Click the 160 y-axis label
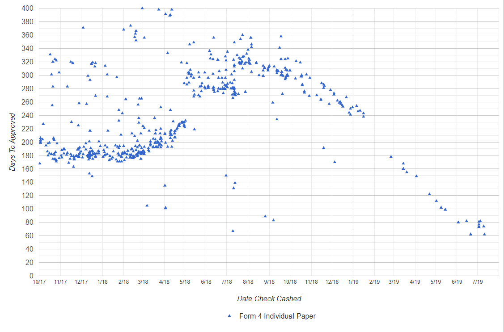Screen dimensions: 504x332 point(28,169)
